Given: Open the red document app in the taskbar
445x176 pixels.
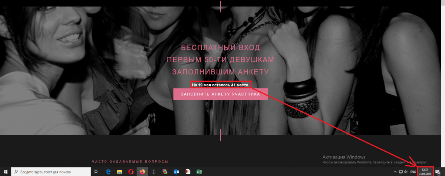Looking at the screenshot, I should 188,172.
